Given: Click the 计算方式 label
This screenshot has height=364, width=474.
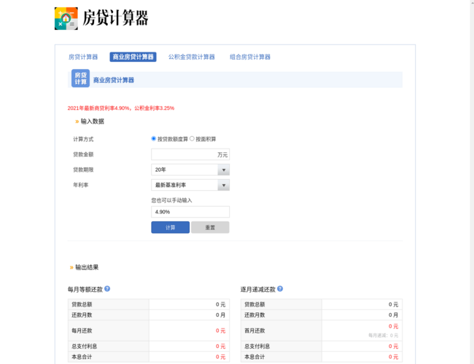Looking at the screenshot, I should [83, 139].
